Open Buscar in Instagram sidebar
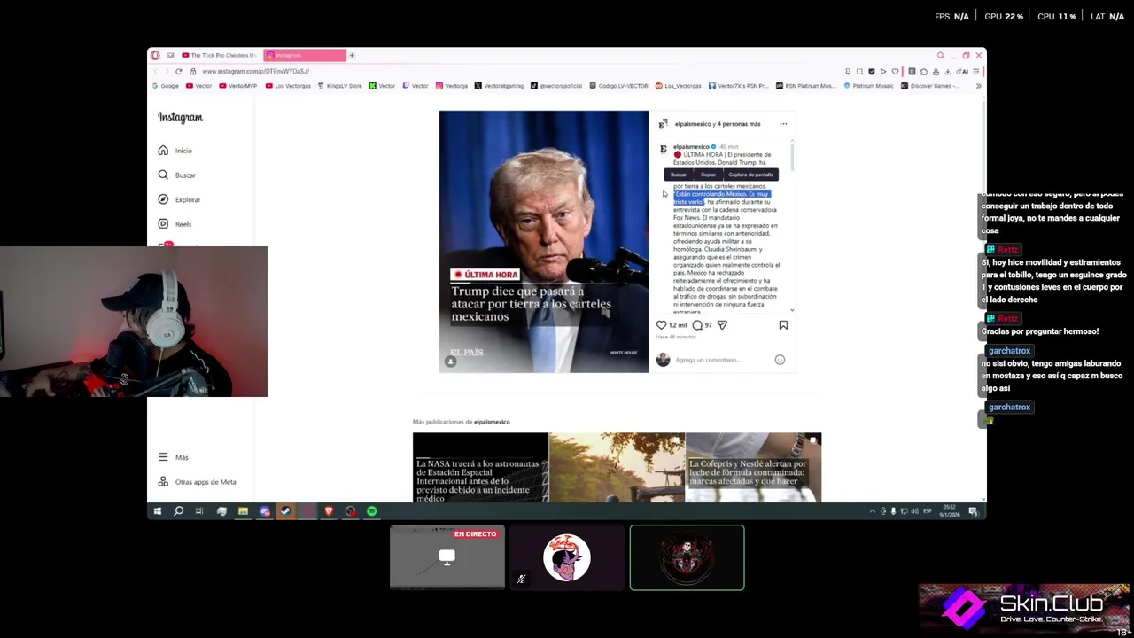The image size is (1134, 638). (177, 175)
